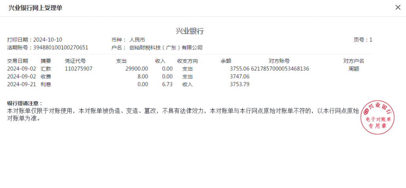The image size is (406, 188).
Task: Click the page number 页号：1
Action: (363, 40)
